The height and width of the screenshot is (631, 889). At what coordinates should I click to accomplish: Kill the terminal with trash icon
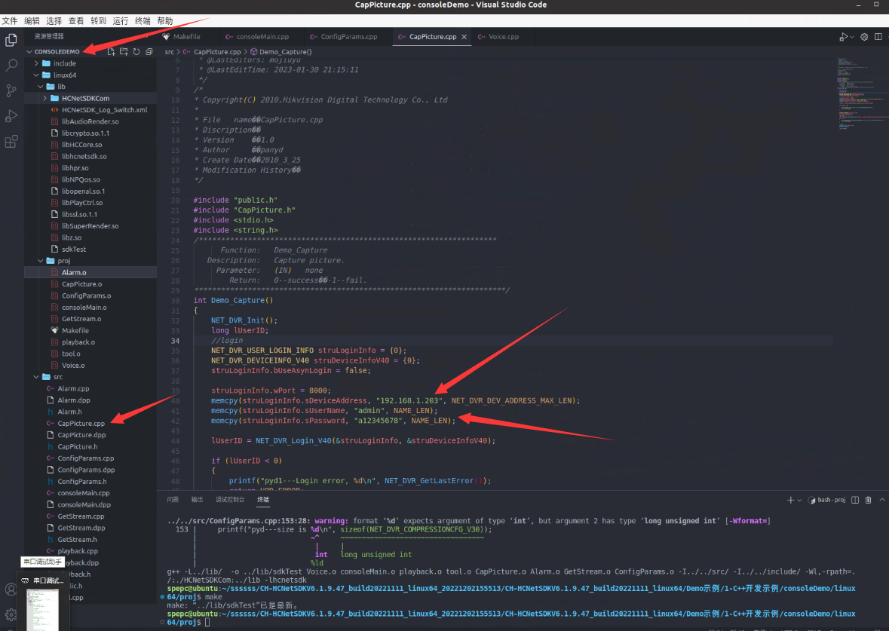point(868,500)
